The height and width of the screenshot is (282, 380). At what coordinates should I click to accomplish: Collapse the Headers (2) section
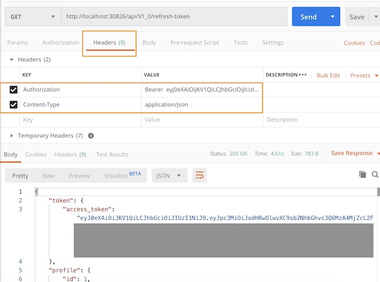pyautogui.click(x=11, y=59)
